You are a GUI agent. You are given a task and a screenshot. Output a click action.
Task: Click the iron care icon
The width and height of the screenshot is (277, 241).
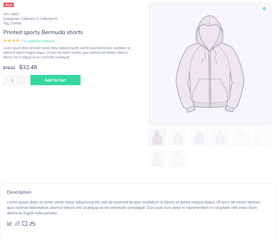[17, 224]
